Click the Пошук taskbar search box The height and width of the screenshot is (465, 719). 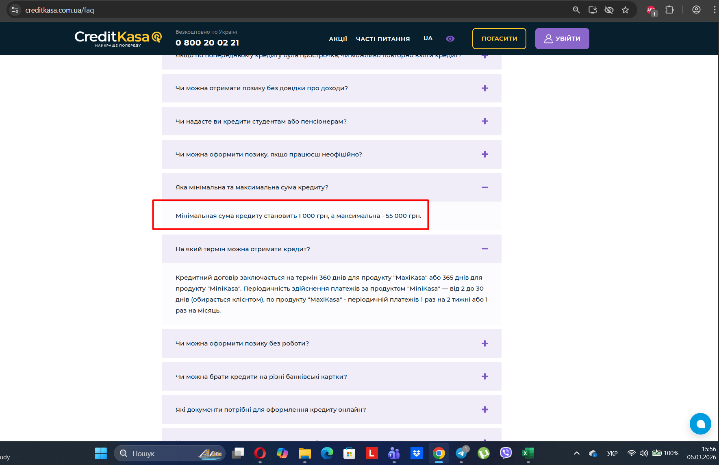[169, 453]
